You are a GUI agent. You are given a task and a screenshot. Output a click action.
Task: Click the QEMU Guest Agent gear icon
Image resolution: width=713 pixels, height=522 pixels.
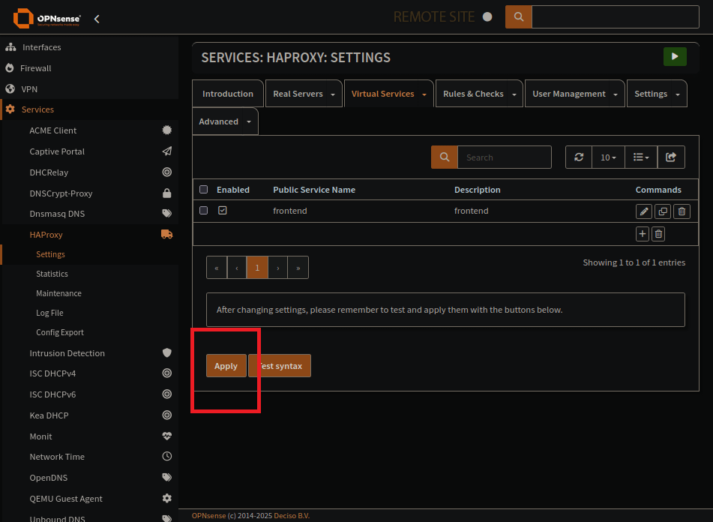(x=167, y=498)
